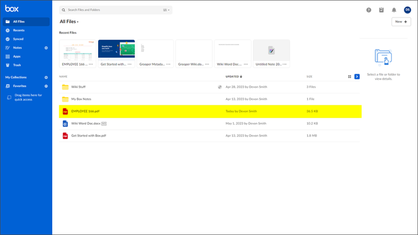This screenshot has height=235, width=418.
Task: Click '3 Files' size value
Action: (311, 87)
